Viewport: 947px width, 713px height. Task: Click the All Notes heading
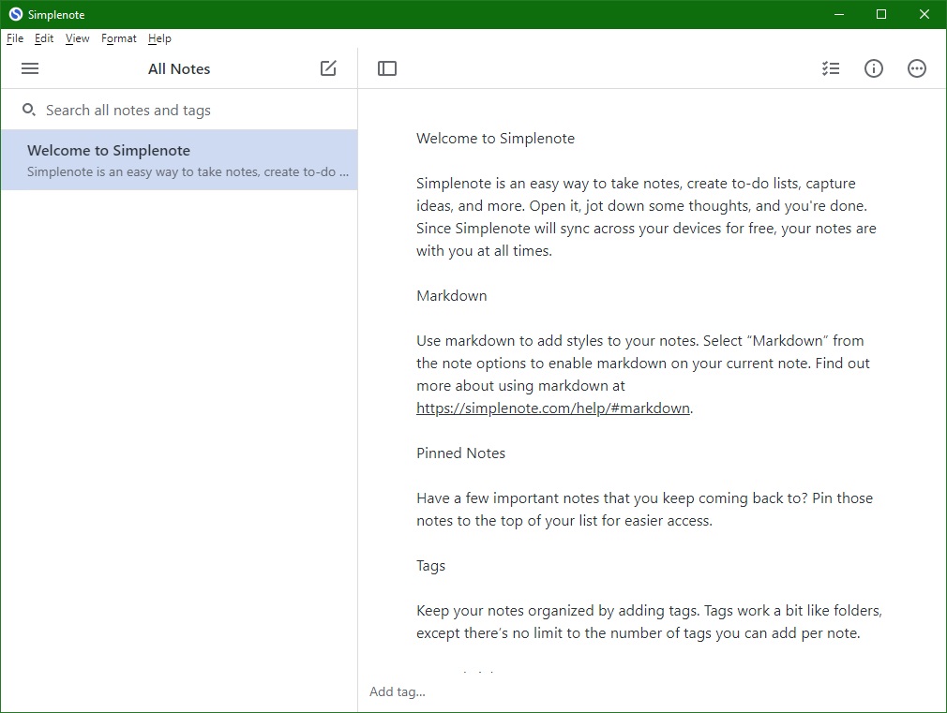click(179, 68)
